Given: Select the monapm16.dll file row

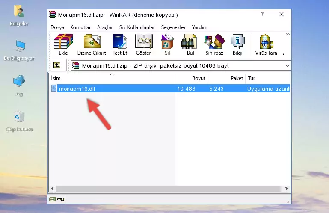Looking at the screenshot, I should click(x=170, y=89).
